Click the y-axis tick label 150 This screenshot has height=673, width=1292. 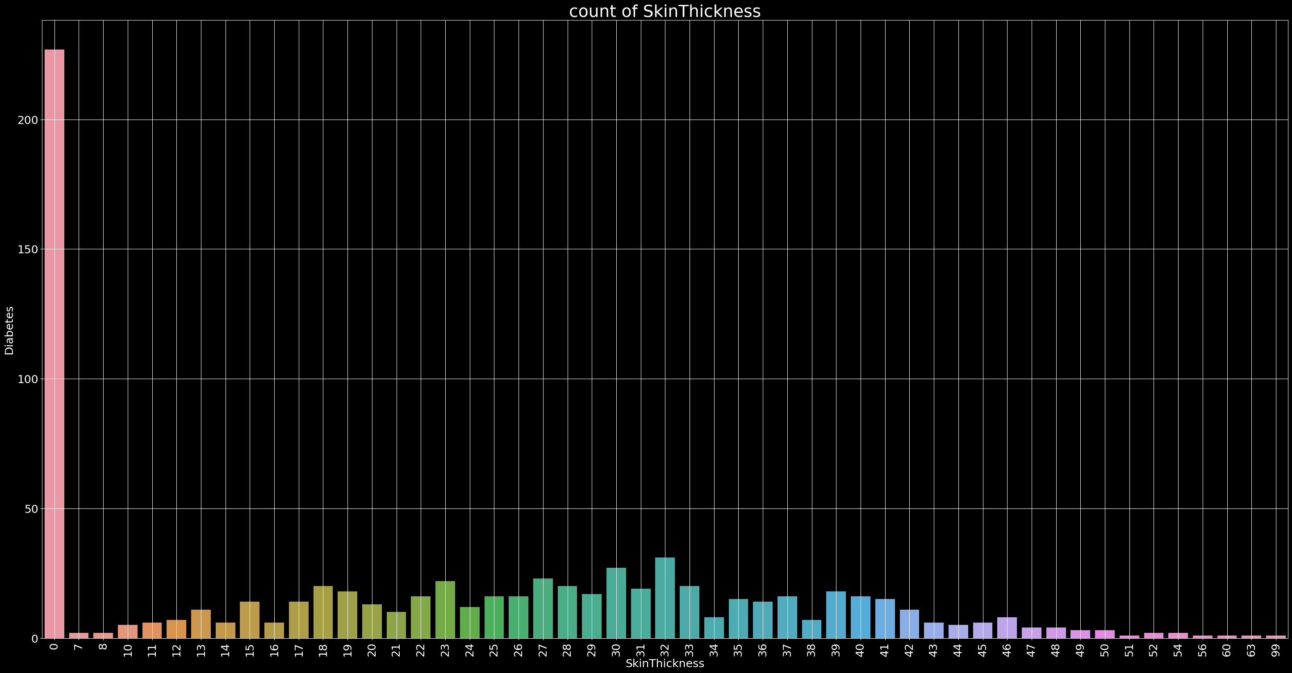[x=28, y=249]
